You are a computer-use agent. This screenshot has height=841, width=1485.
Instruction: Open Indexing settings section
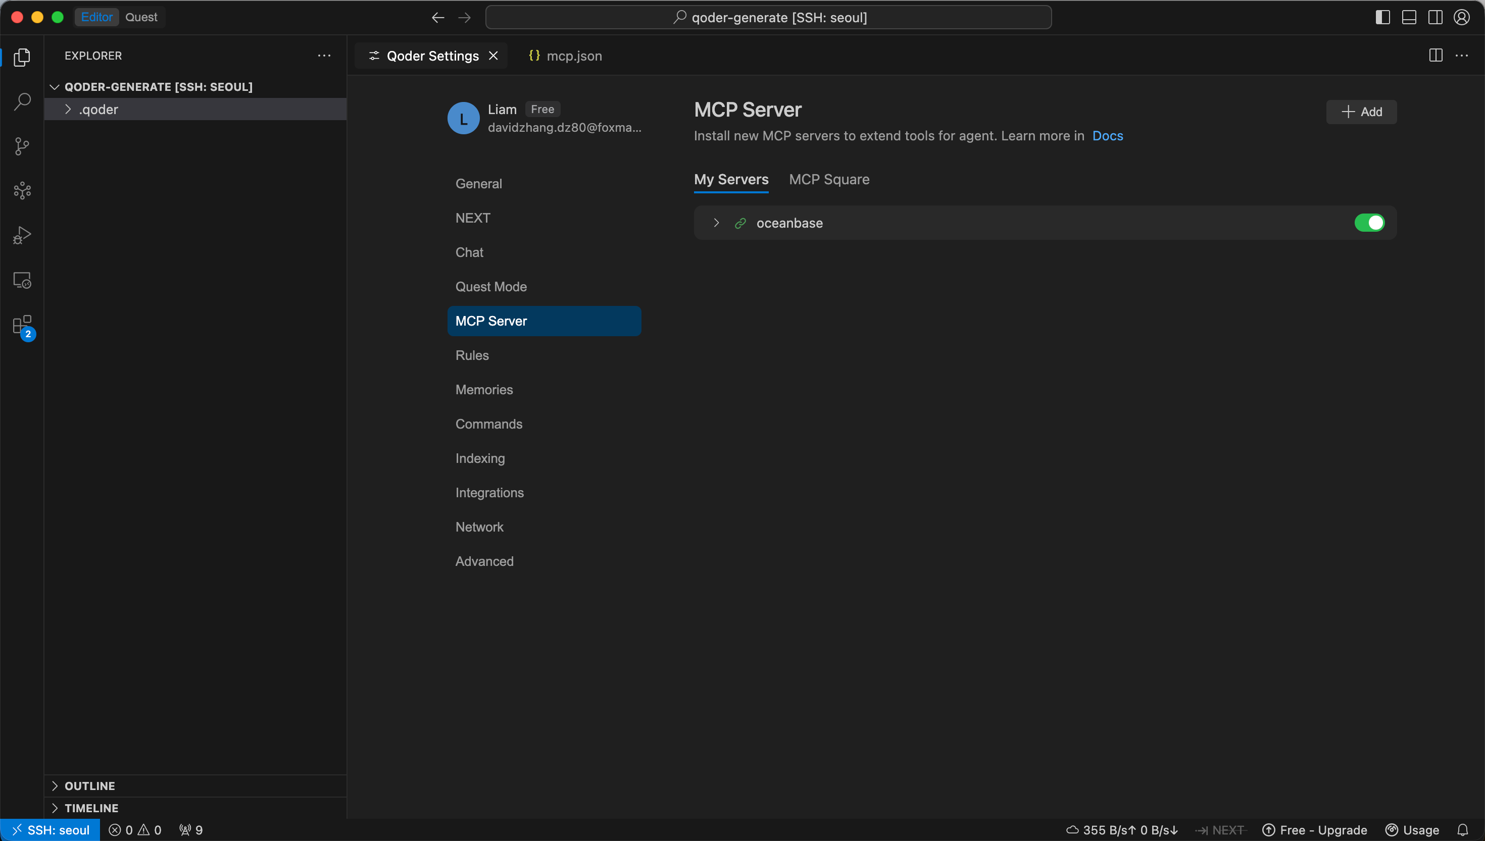pos(543,458)
